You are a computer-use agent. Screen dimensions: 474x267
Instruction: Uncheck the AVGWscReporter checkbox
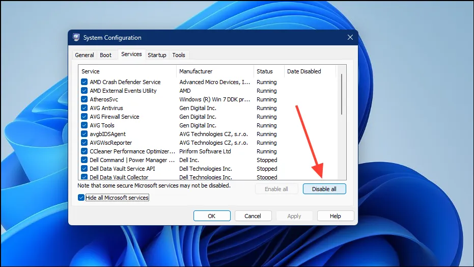coord(85,143)
